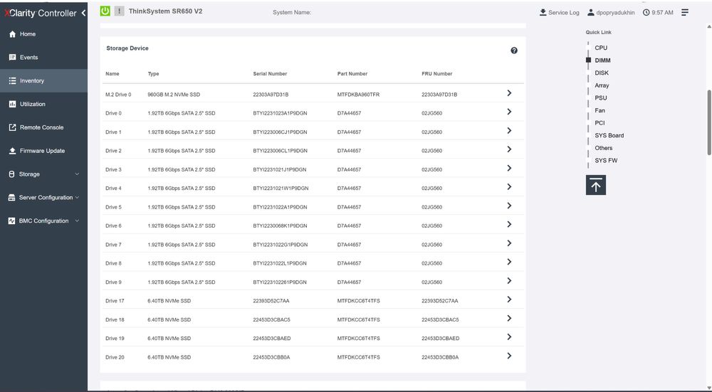Click the green power status icon
712x392 pixels.
pyautogui.click(x=105, y=11)
